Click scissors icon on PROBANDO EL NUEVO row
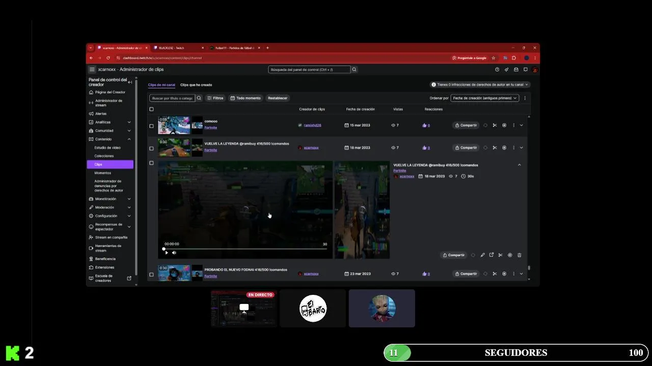This screenshot has height=366, width=652. point(495,273)
